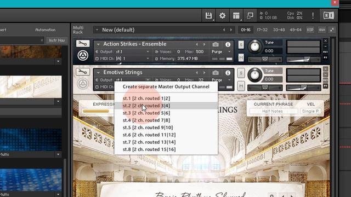The height and width of the screenshot is (197, 351).
Task: Open the workspace layout panel icon
Action: point(236,16)
